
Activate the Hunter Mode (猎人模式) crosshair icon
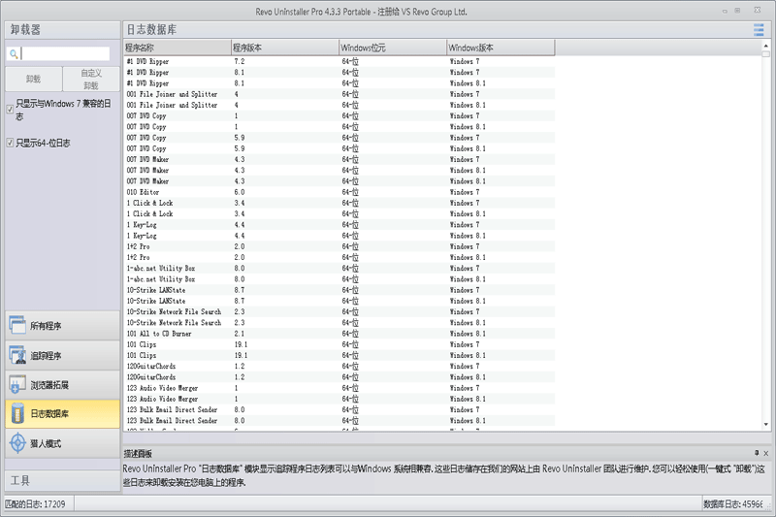[17, 442]
